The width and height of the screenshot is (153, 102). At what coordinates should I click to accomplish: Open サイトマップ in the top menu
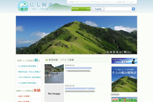point(109,2)
